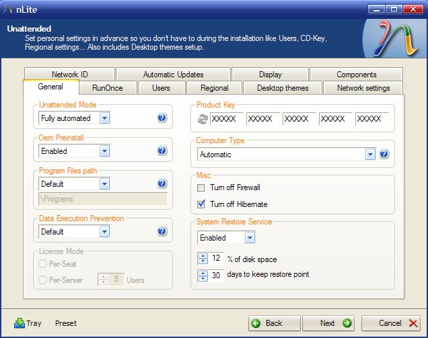Click help icon next to Unattended Mode
The height and width of the screenshot is (338, 428).
click(x=162, y=118)
